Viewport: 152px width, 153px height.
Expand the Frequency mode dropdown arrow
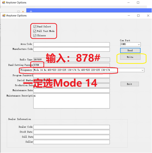(x=142, y=70)
